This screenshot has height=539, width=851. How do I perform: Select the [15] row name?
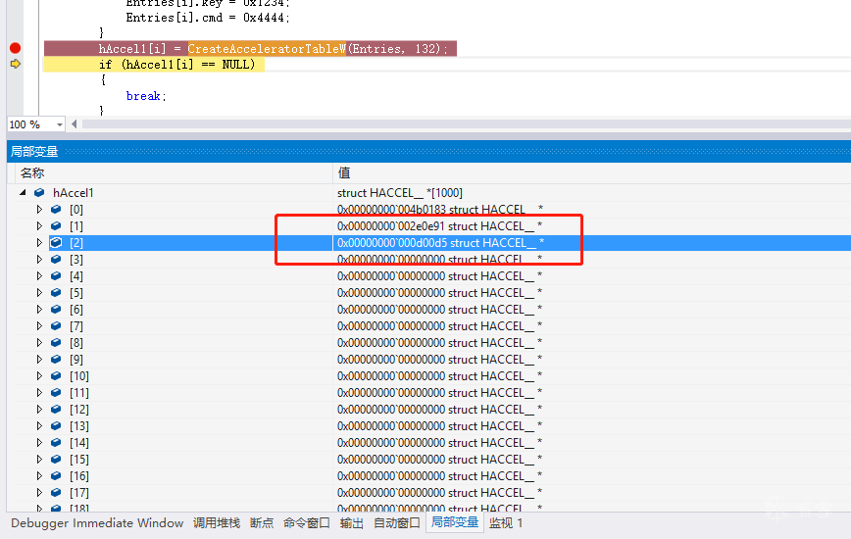(79, 460)
